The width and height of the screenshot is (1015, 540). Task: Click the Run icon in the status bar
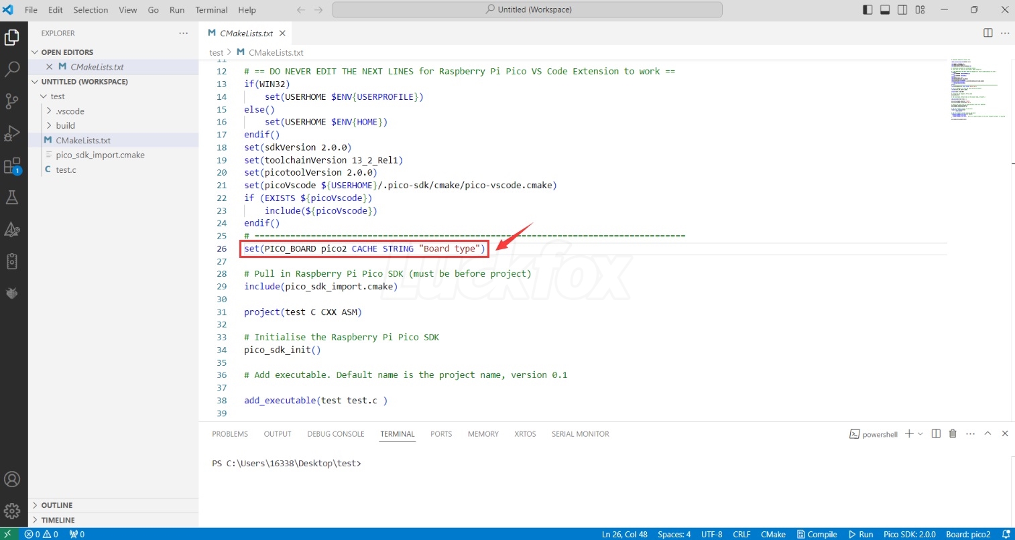click(860, 534)
